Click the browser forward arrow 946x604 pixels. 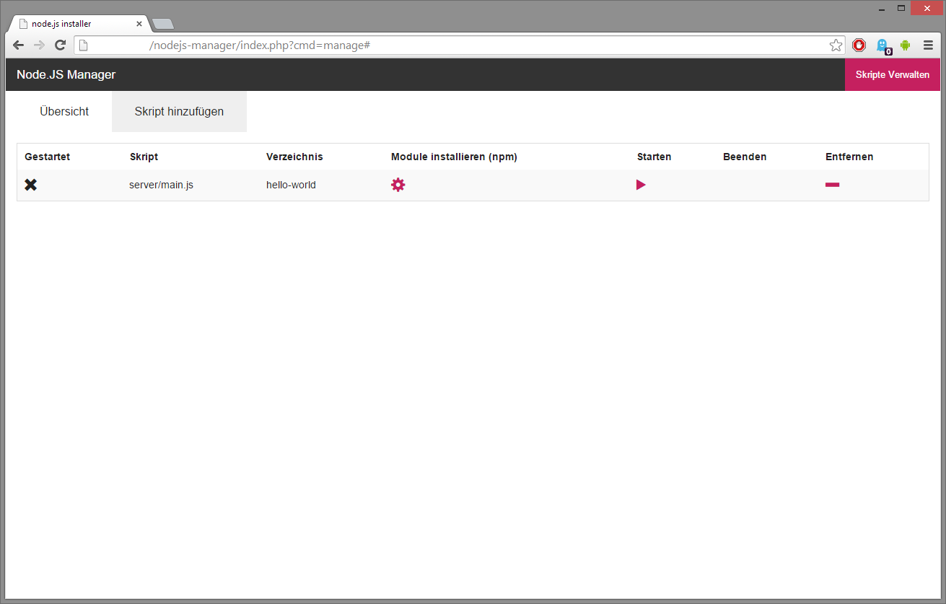click(x=39, y=45)
